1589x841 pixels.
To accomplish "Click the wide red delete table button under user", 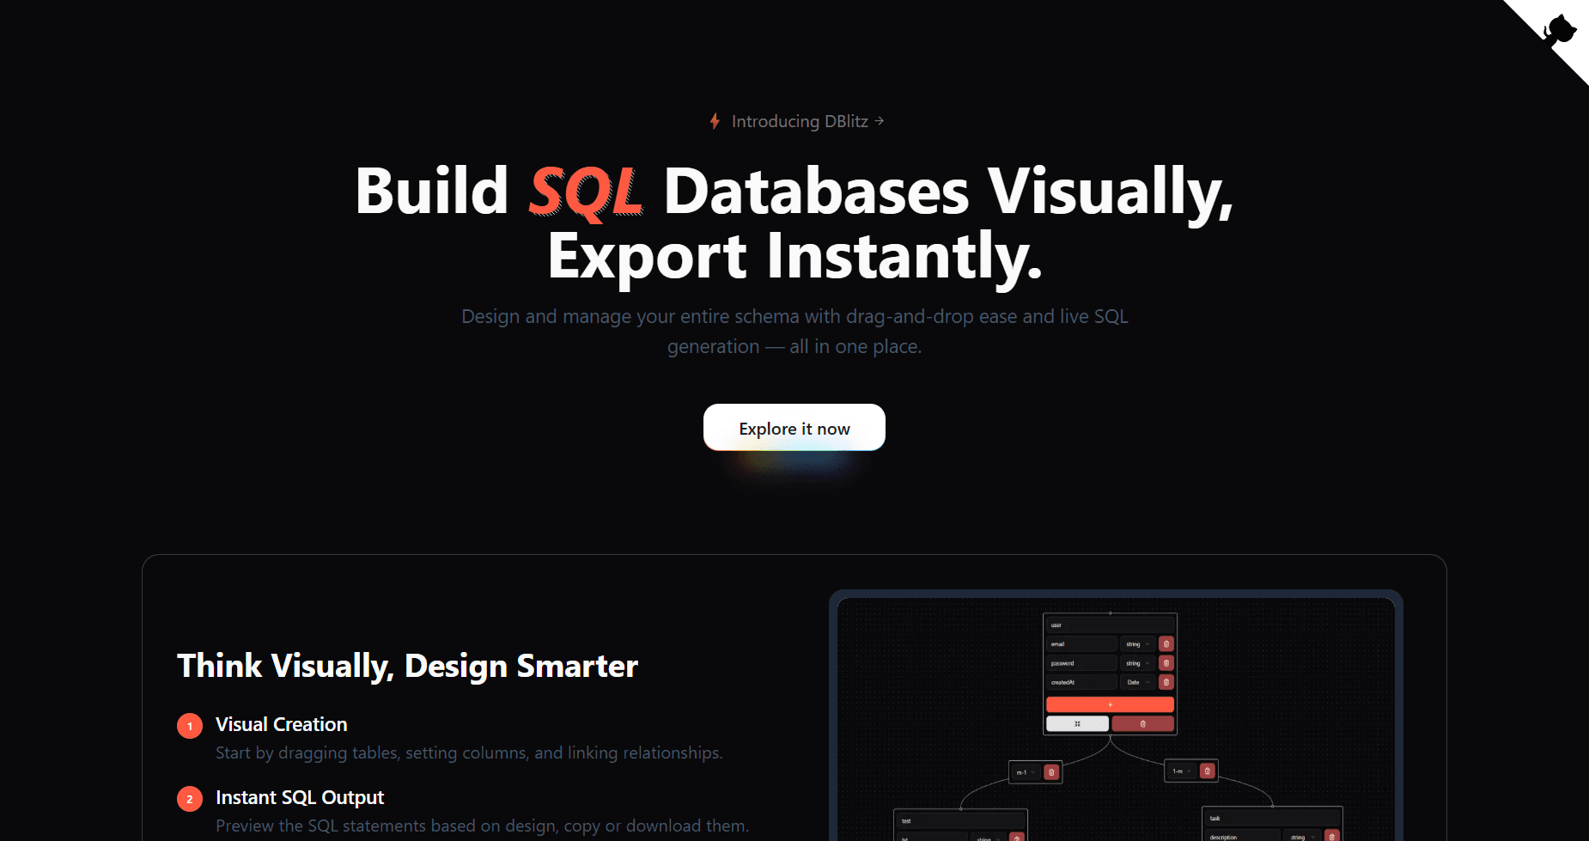I will 1142,724.
